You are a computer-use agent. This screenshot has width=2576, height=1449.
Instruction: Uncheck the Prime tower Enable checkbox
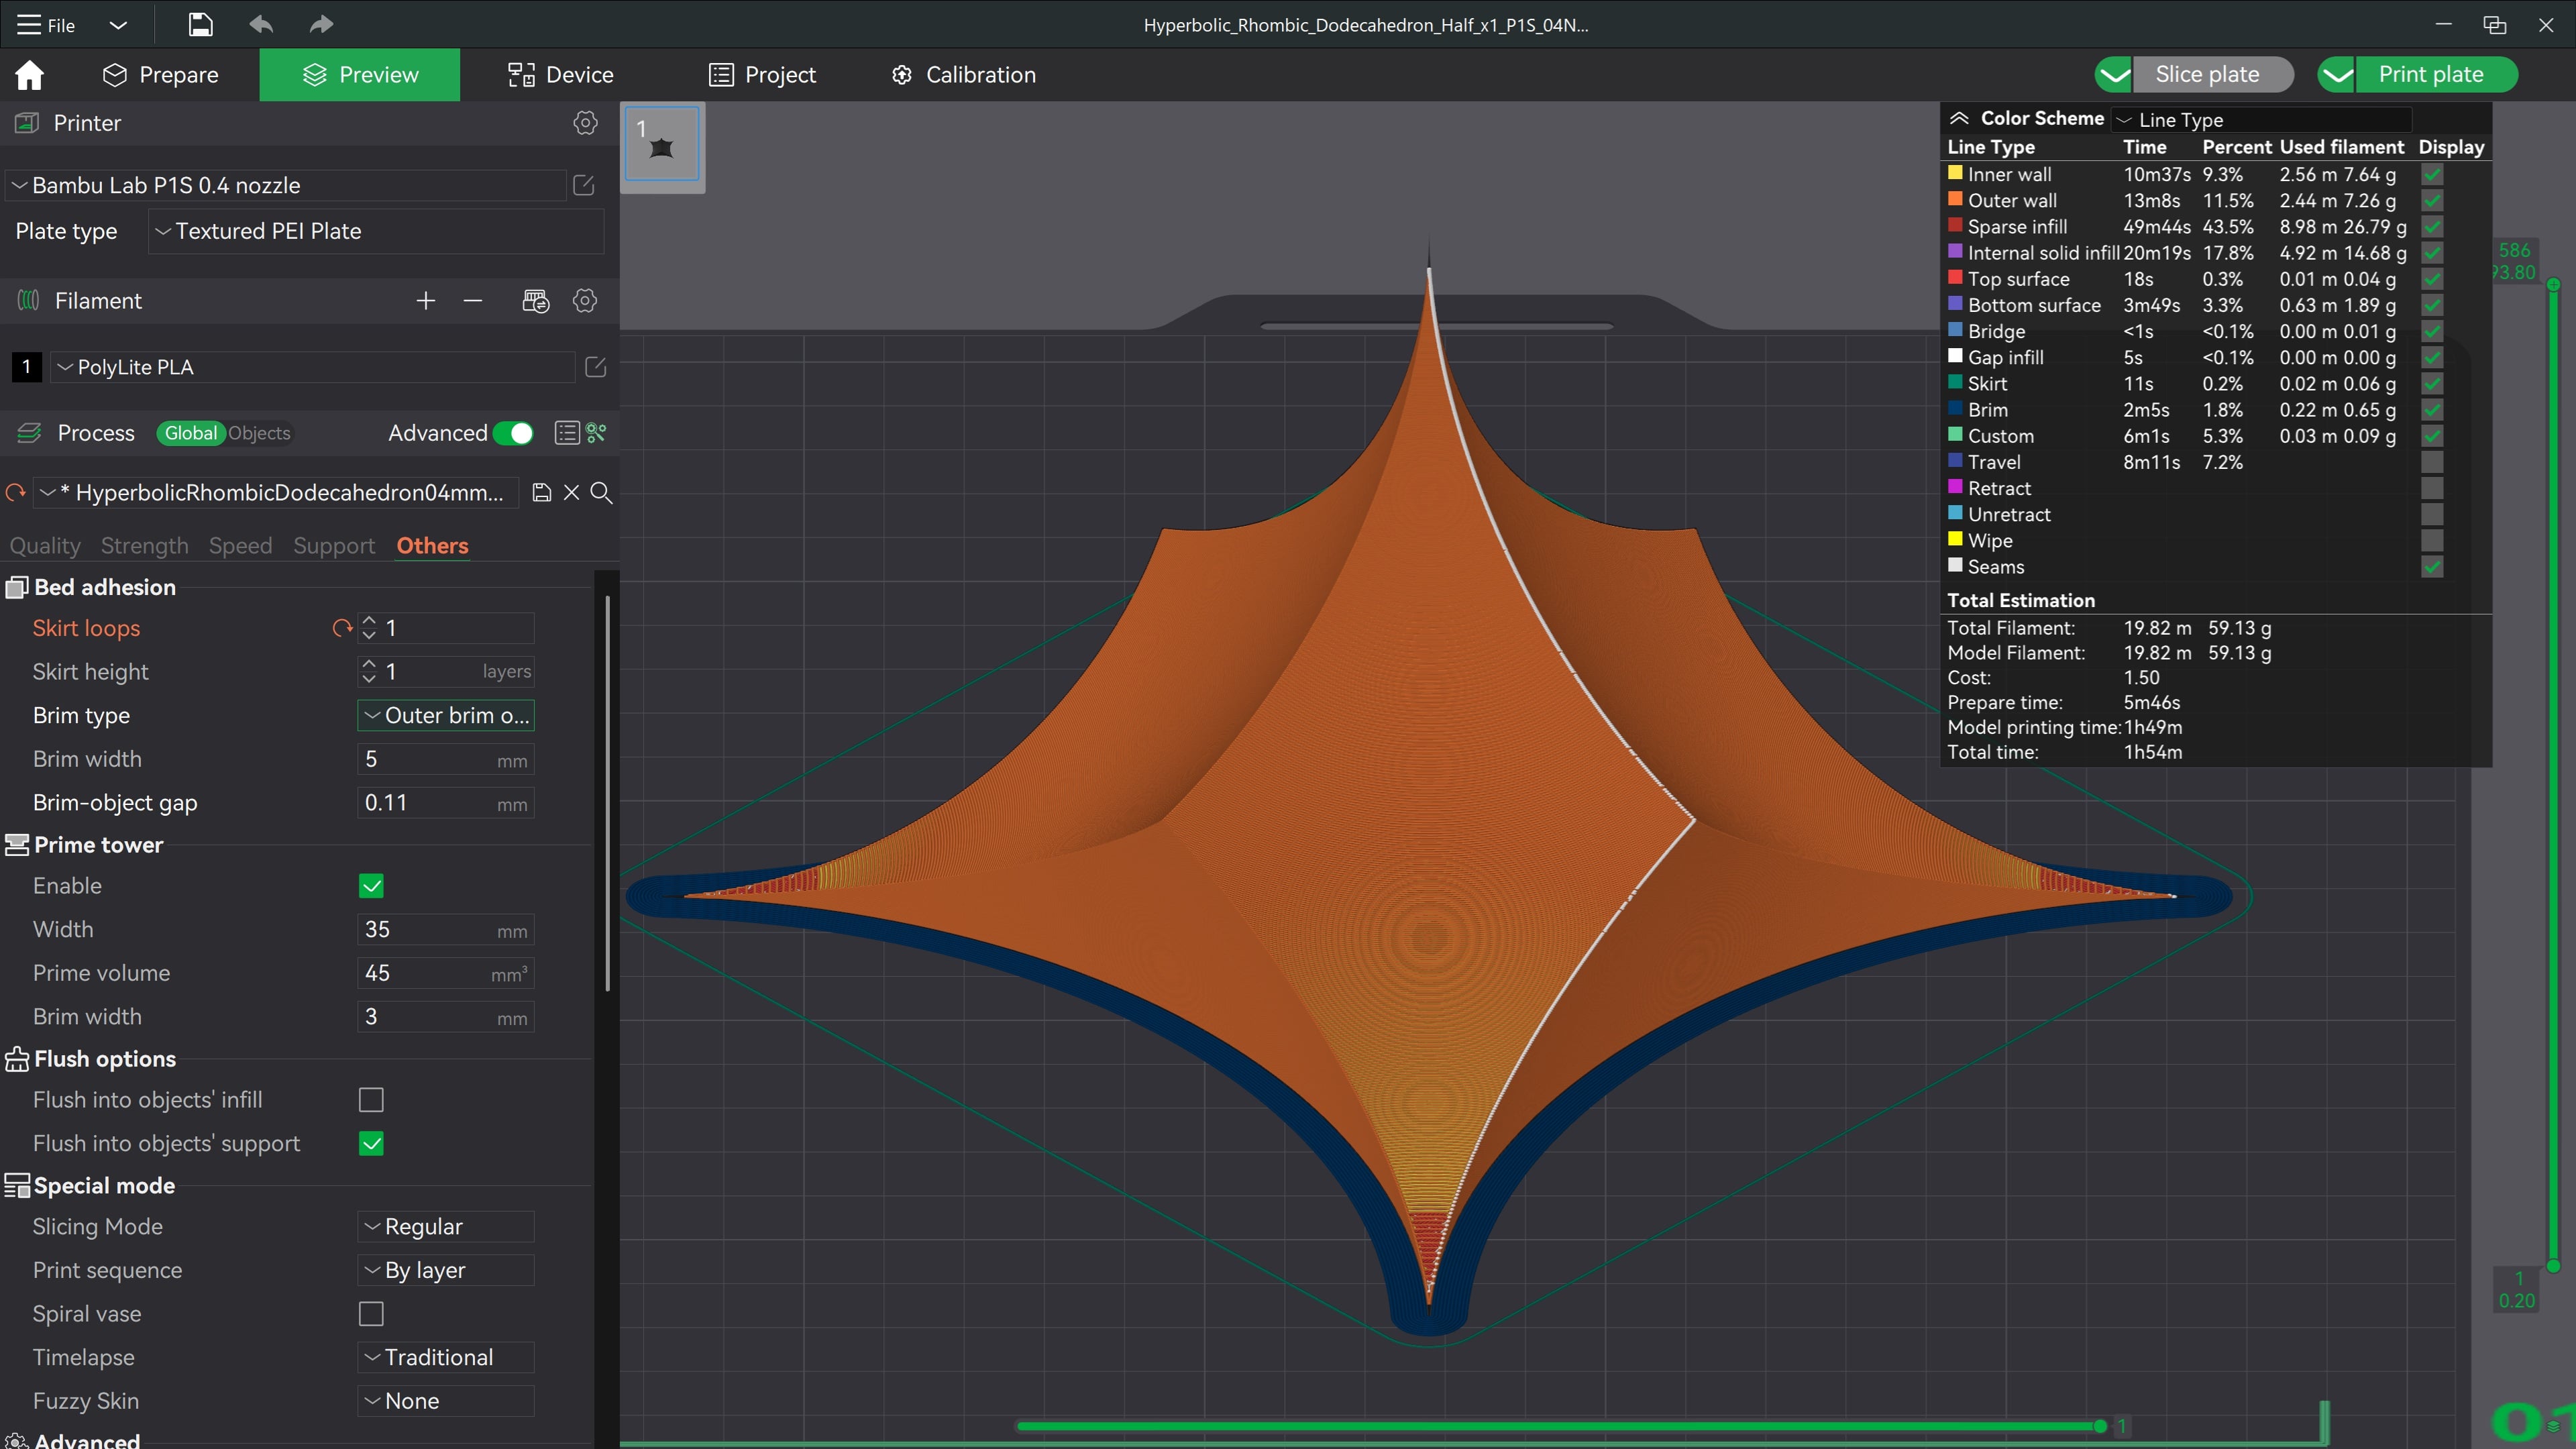click(371, 886)
